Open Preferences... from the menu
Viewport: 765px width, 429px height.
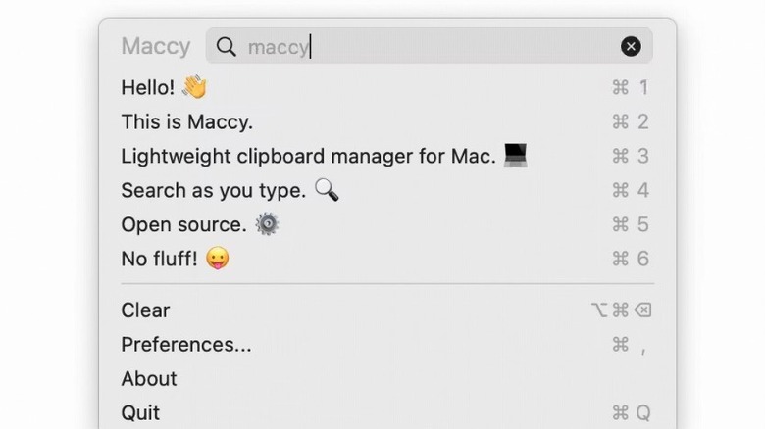[185, 344]
